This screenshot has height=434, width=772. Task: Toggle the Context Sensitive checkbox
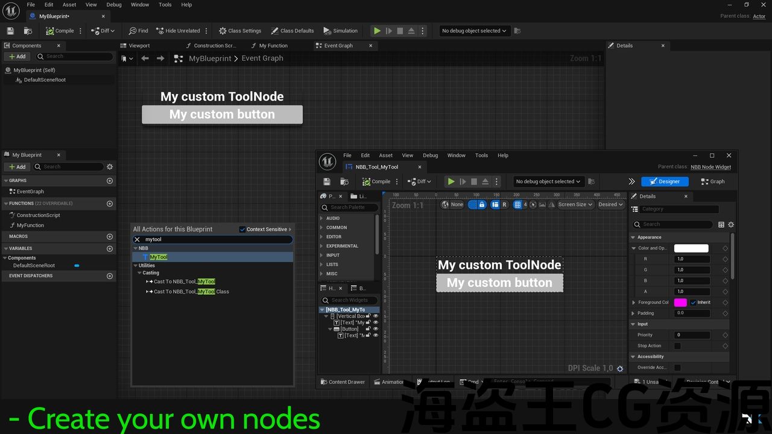[x=242, y=229]
